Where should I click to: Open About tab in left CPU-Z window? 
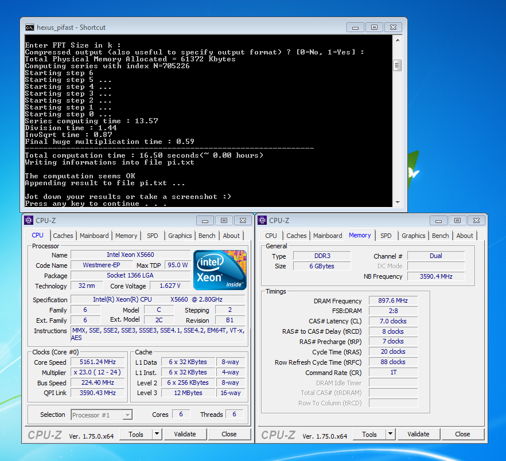[x=231, y=236]
